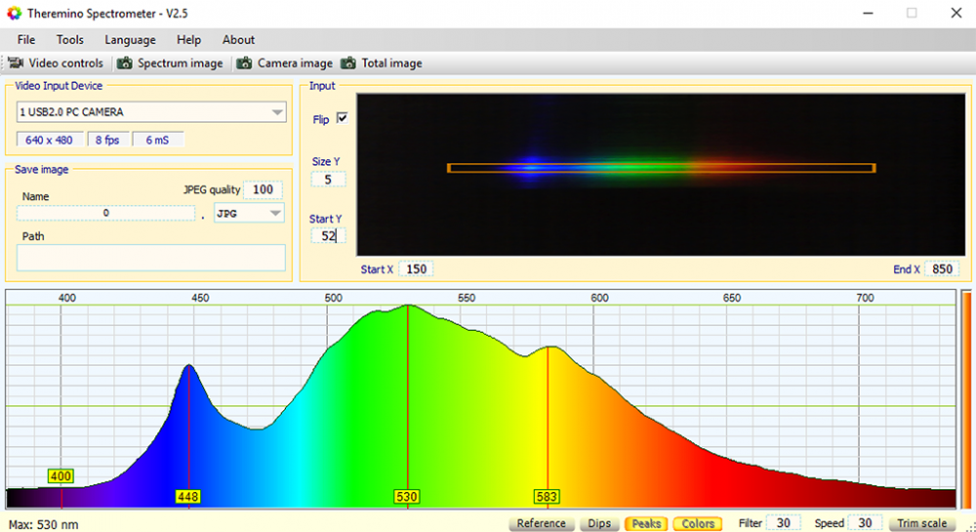This screenshot has width=976, height=532.
Task: Click the Max: 530 nm status text
Action: (x=44, y=524)
